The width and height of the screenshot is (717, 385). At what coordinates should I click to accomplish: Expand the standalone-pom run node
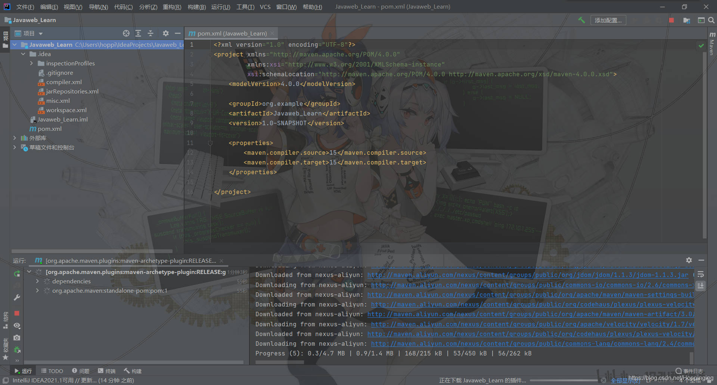(37, 290)
